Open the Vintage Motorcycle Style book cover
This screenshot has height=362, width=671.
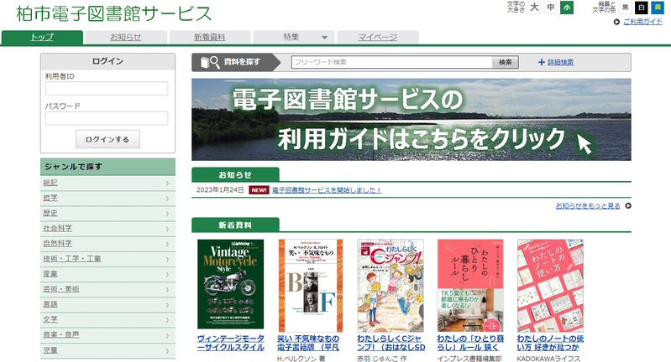pos(231,284)
